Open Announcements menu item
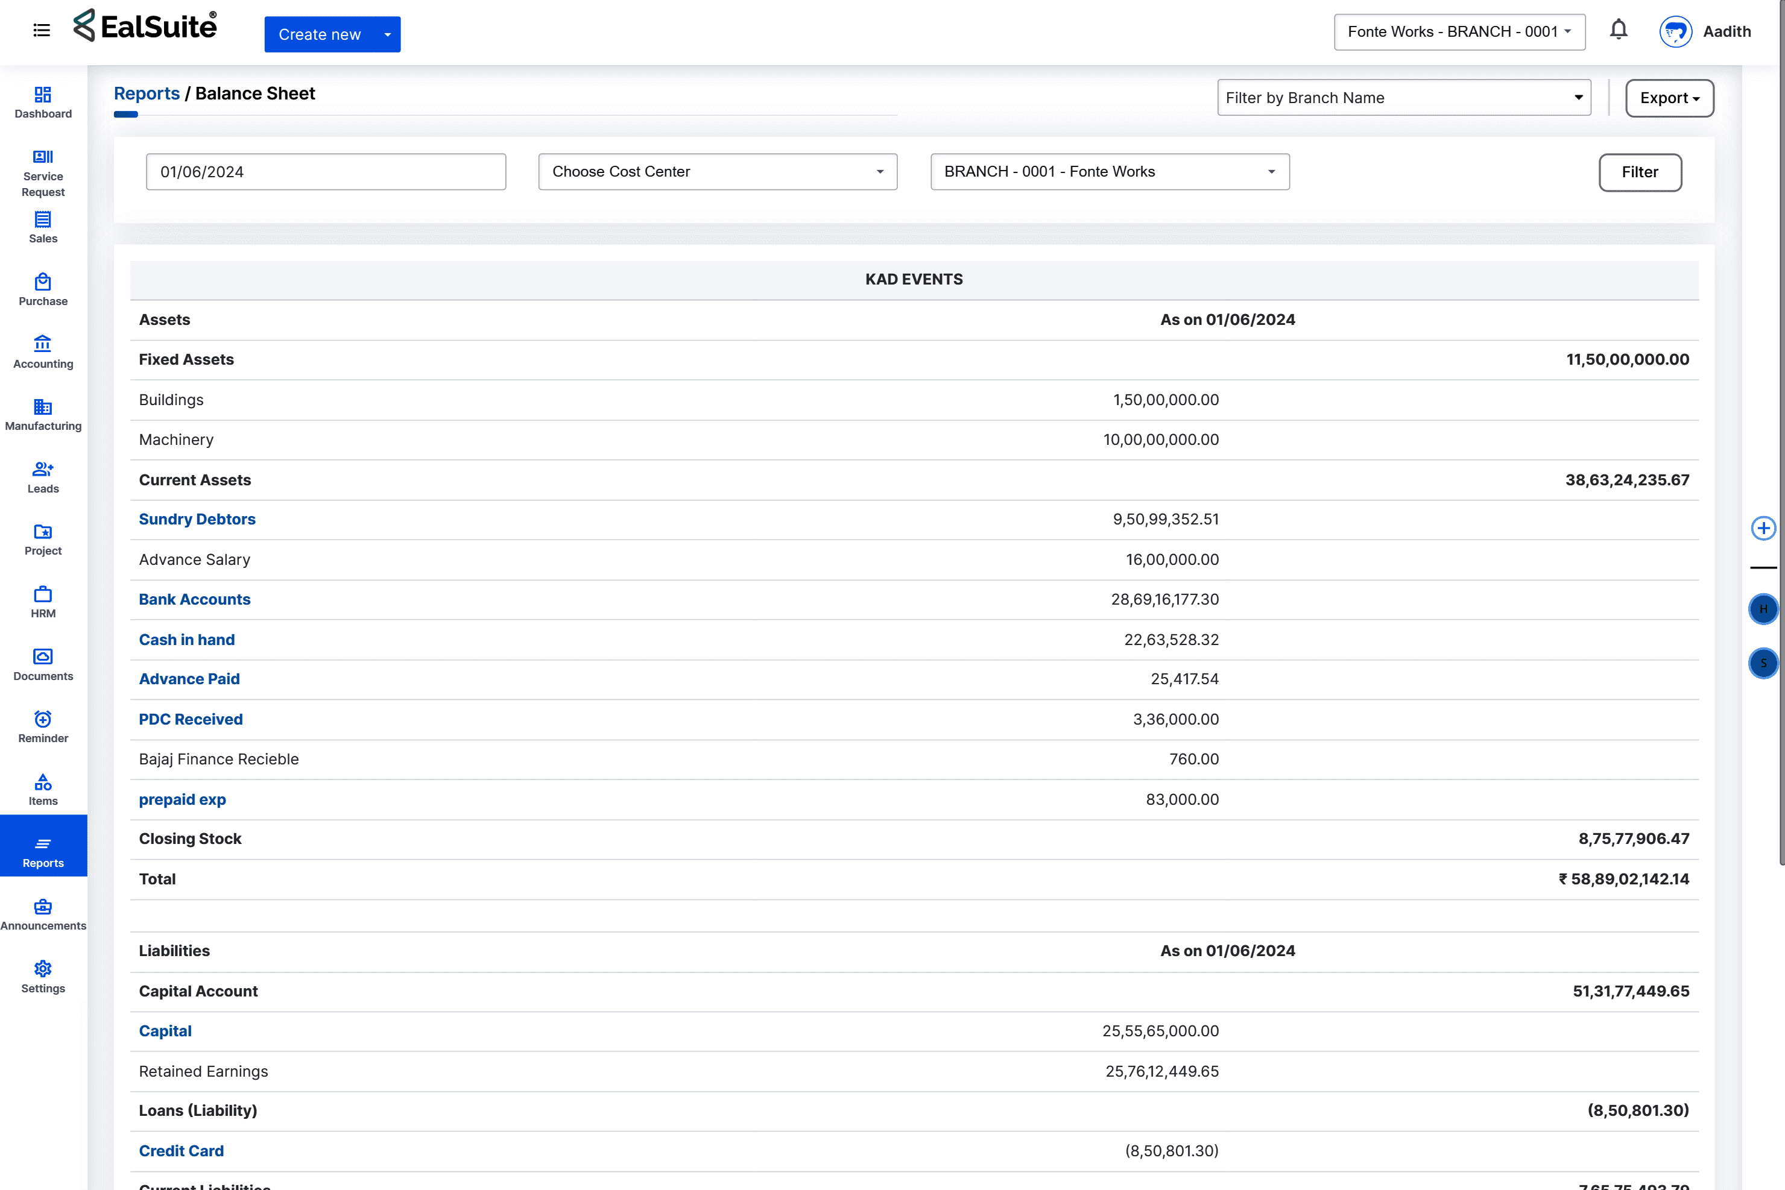Viewport: 1785px width, 1190px height. (43, 914)
